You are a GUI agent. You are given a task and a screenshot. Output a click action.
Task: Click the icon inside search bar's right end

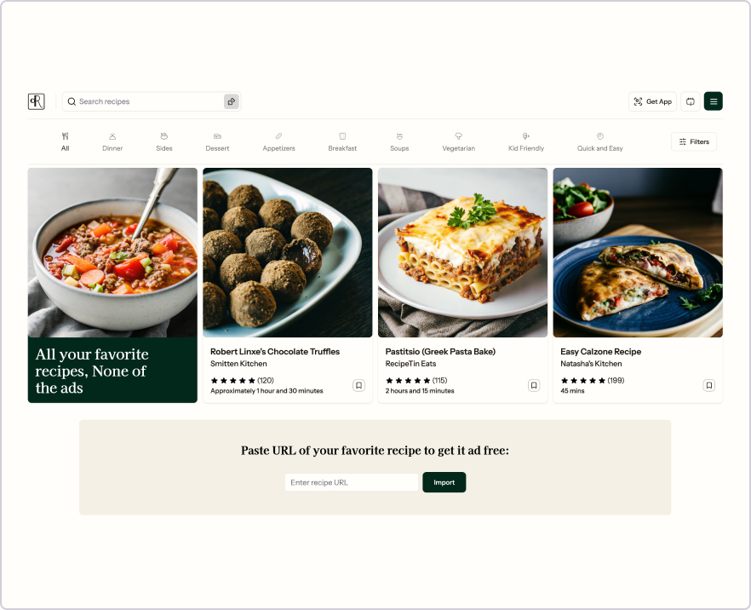232,101
